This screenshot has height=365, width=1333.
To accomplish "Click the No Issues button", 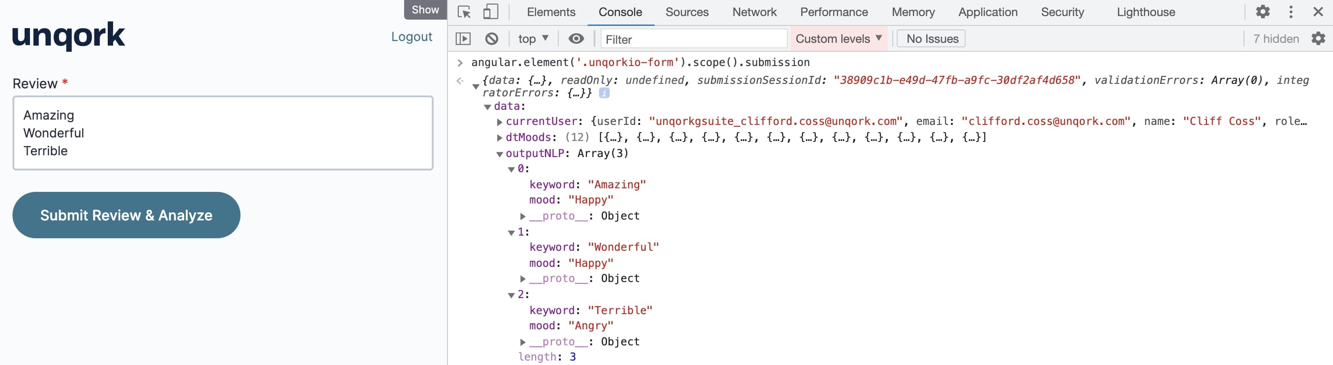I will pyautogui.click(x=932, y=39).
